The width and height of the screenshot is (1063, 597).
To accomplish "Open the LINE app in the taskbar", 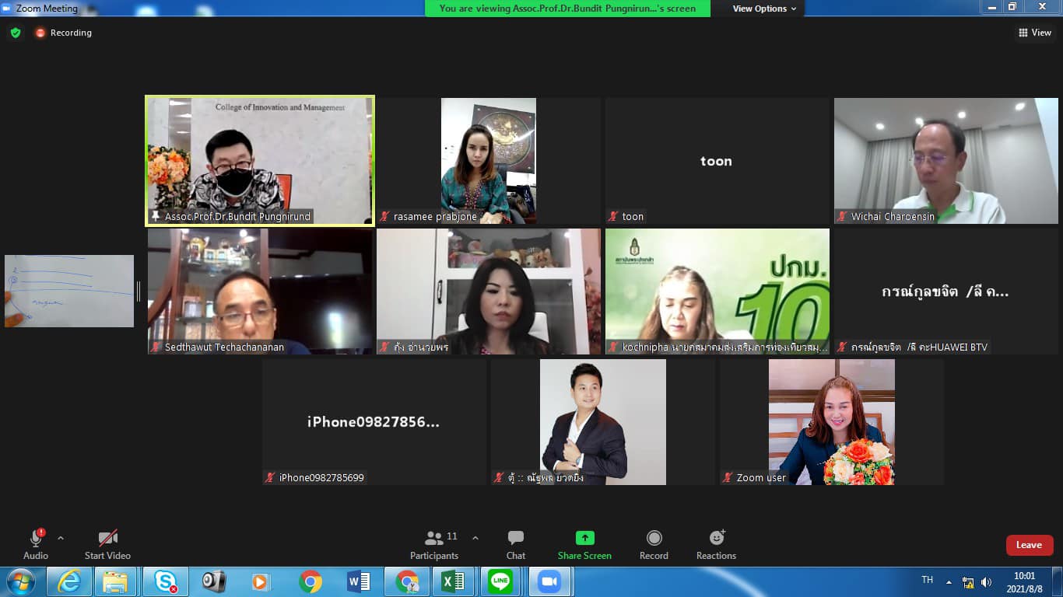I will (x=500, y=581).
